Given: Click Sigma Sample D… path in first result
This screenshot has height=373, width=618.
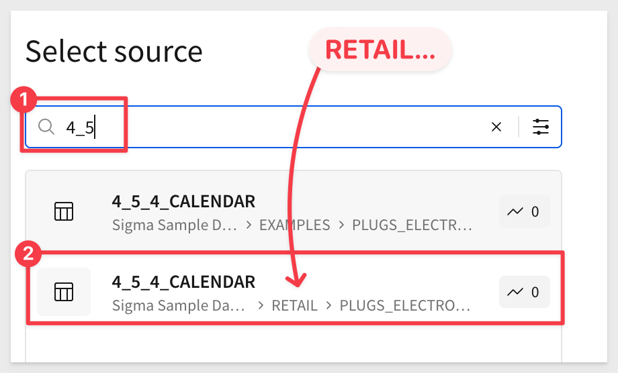Looking at the screenshot, I should tap(174, 225).
